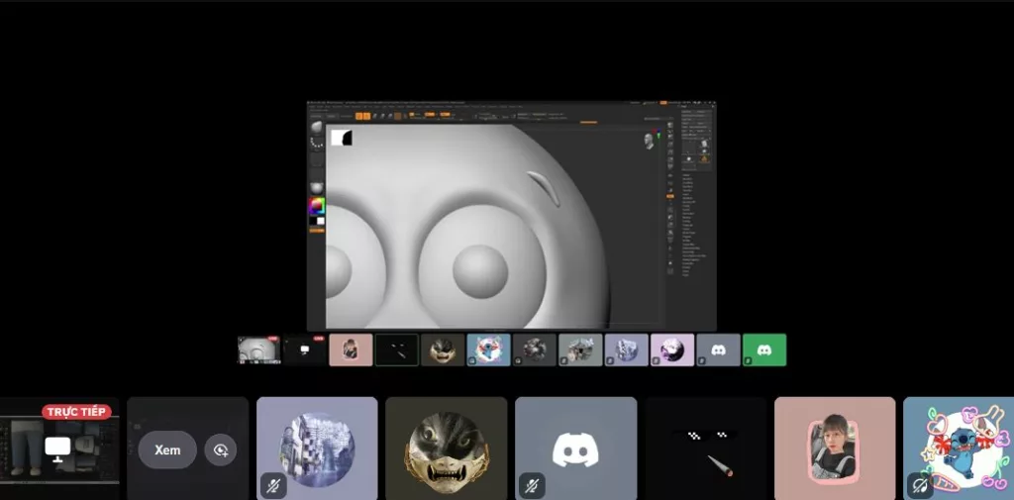
Task: Select the ZBrush stream thumbnail in strip
Action: click(258, 350)
